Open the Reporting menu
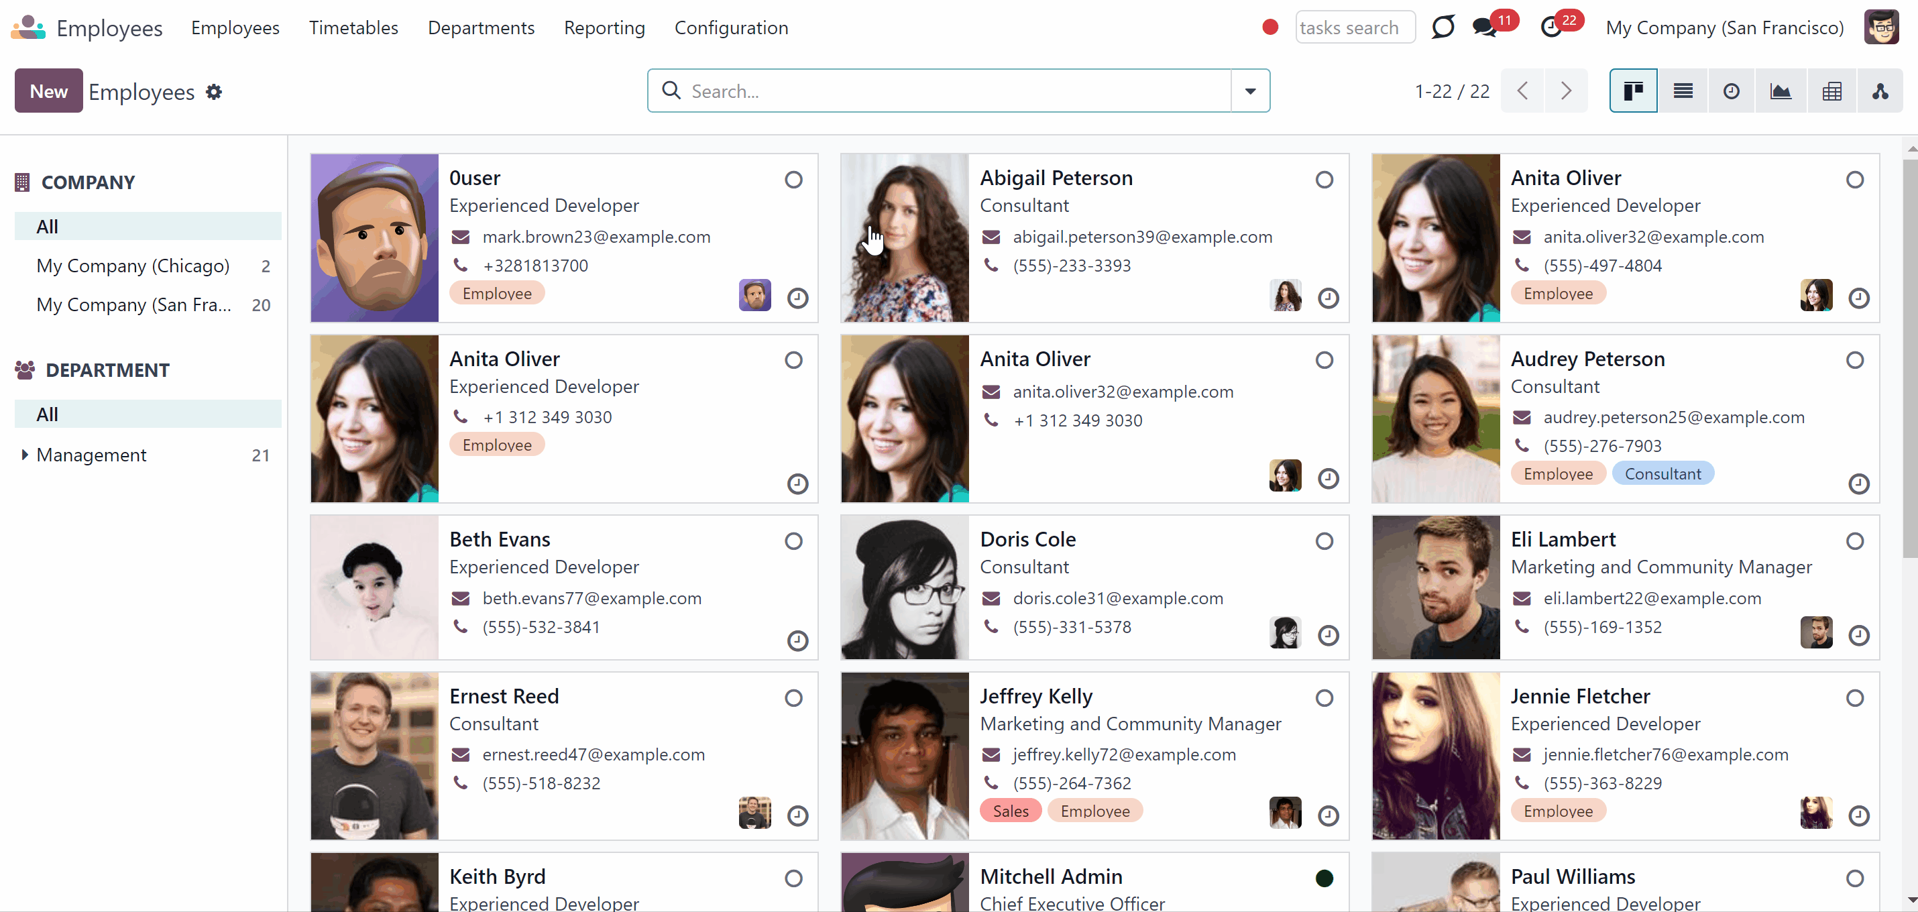The image size is (1918, 912). [605, 27]
